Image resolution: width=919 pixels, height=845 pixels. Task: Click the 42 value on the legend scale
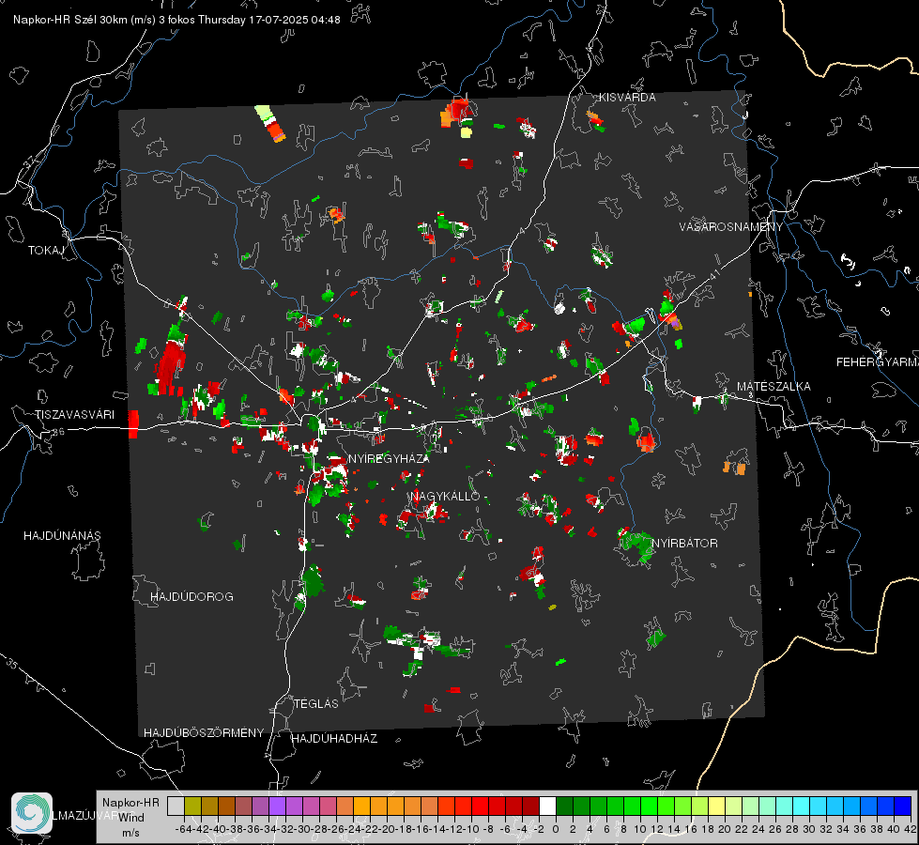(910, 829)
